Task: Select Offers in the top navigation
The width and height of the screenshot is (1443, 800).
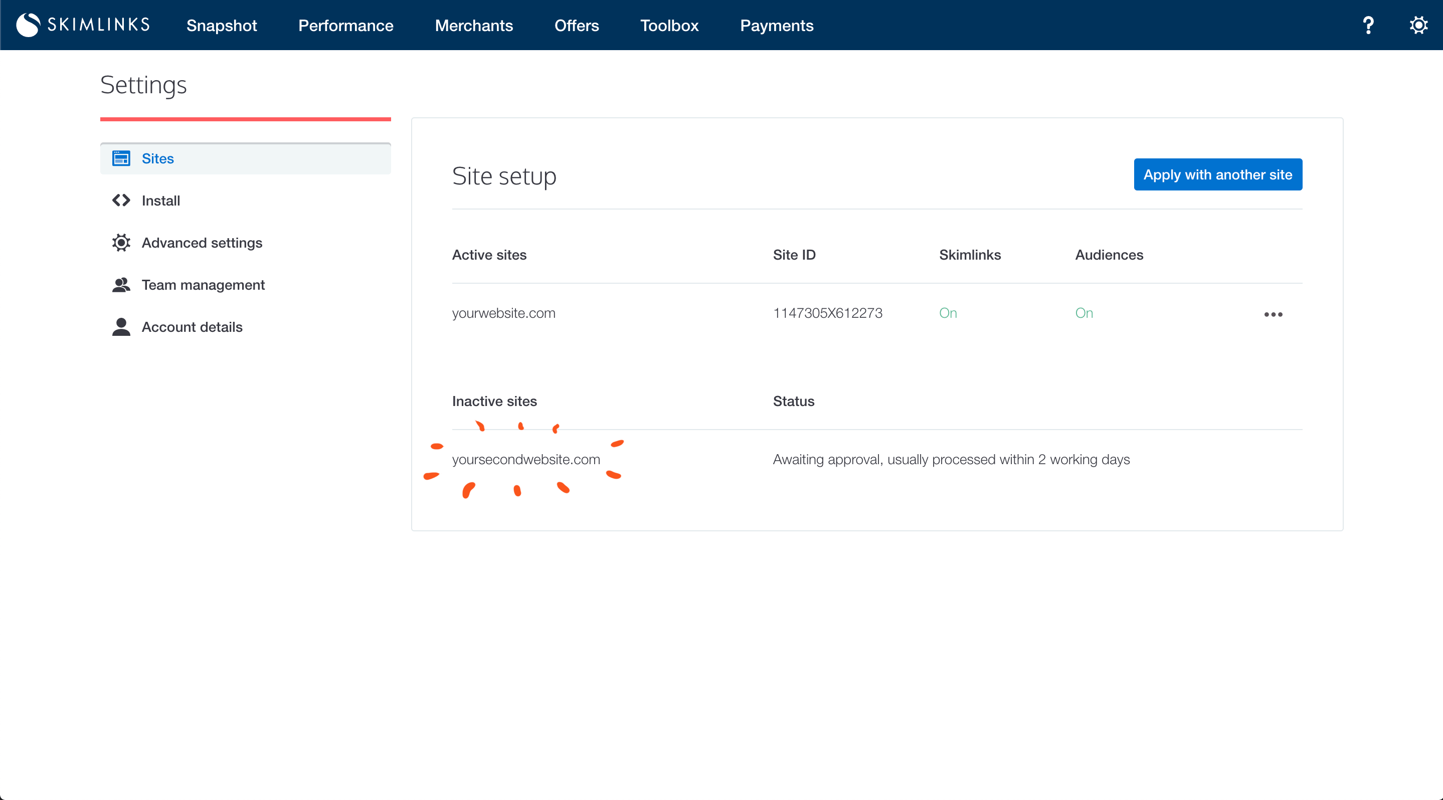Action: (577, 25)
